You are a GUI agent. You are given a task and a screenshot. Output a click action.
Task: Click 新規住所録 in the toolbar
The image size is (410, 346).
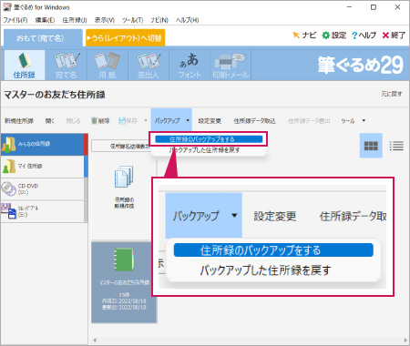click(x=19, y=121)
